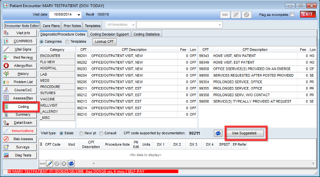This screenshot has height=177, width=320.
Task: Click the refresh icon beside Use Suggested
Action: [218, 133]
